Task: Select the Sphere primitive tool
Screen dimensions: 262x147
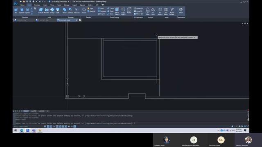Action: point(27,11)
